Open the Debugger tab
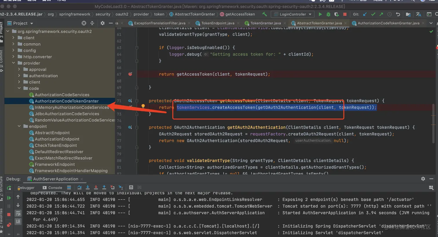 point(26,188)
